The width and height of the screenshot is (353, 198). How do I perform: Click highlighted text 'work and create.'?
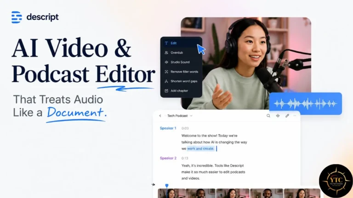point(200,148)
